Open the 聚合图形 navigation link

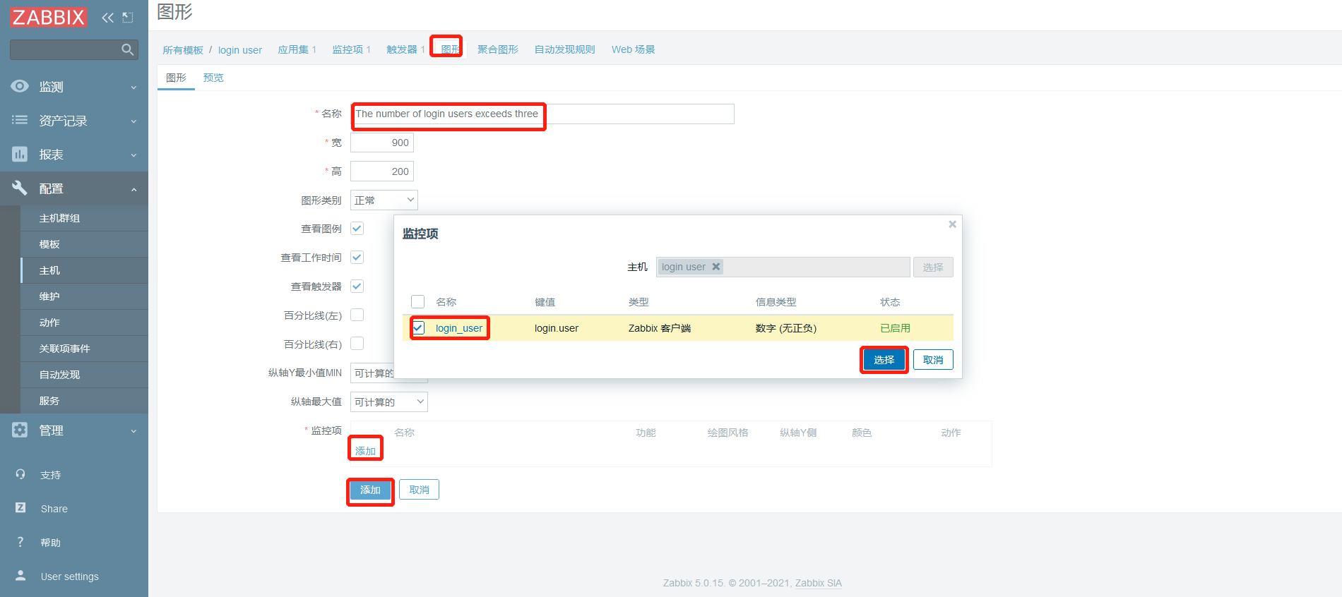click(x=498, y=49)
